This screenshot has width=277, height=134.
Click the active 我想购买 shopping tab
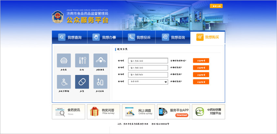(x=208, y=37)
